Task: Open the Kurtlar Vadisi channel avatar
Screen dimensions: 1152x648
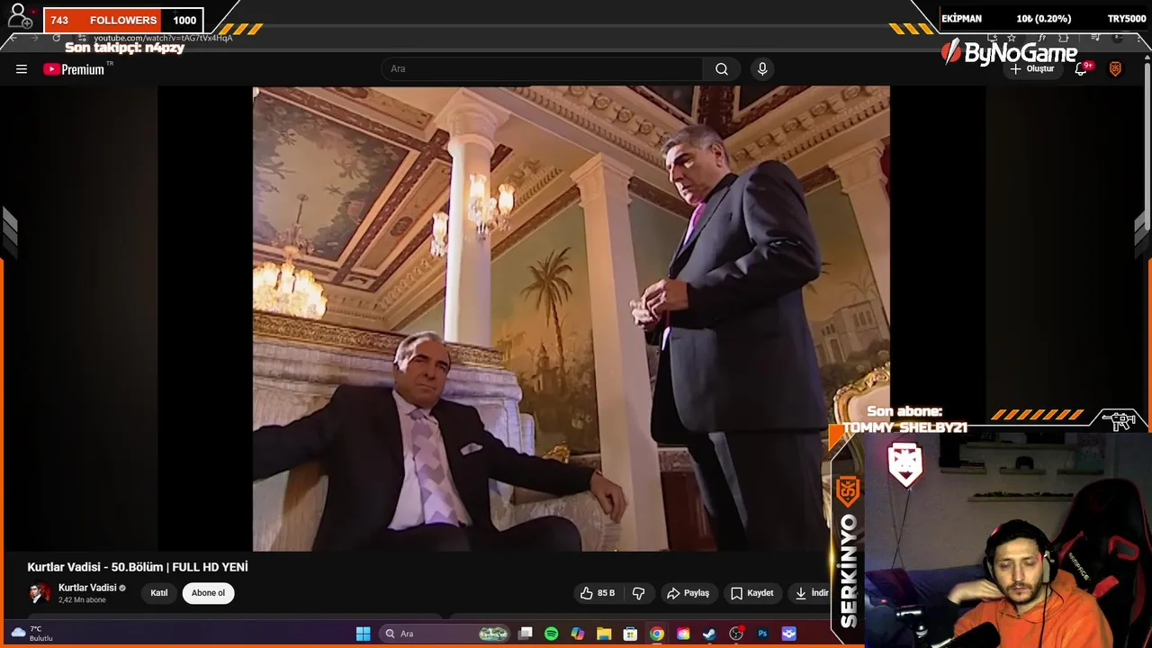Action: (x=40, y=593)
